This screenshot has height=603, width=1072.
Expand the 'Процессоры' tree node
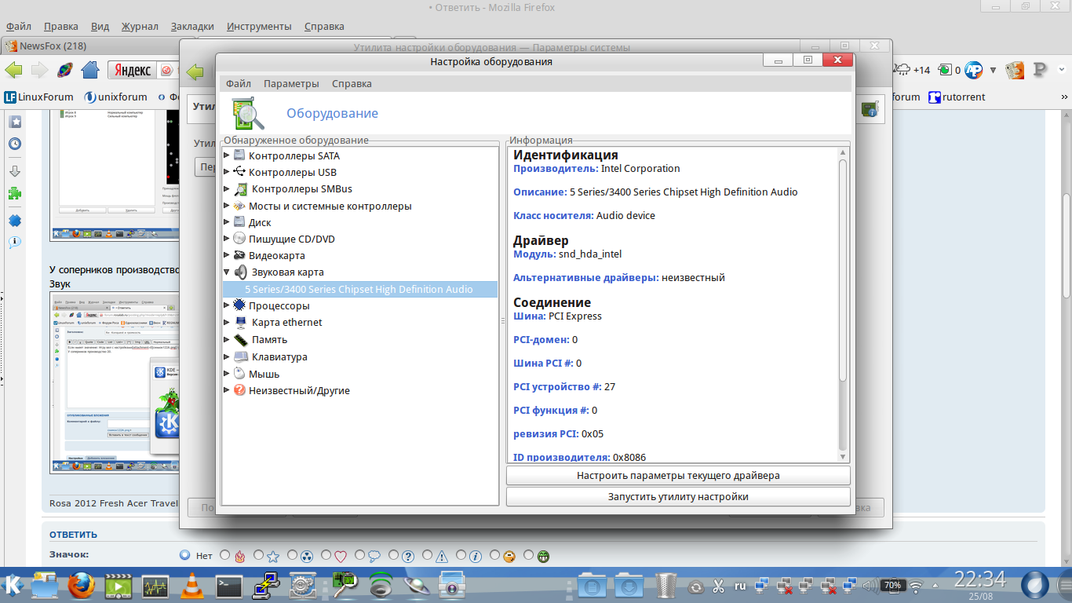[227, 305]
